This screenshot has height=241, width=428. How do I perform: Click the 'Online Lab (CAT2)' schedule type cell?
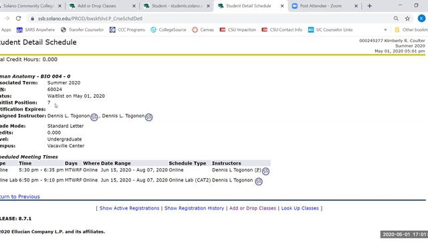190,180
